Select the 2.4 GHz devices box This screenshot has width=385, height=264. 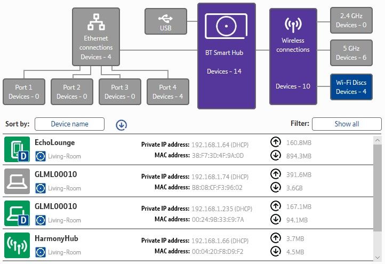(351, 20)
